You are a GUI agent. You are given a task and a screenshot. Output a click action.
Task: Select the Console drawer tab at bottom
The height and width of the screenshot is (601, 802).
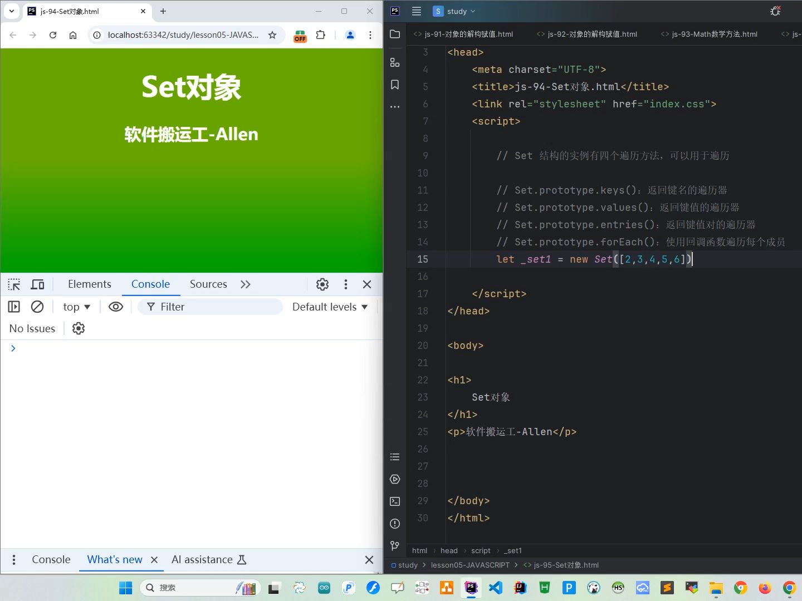[x=51, y=560]
